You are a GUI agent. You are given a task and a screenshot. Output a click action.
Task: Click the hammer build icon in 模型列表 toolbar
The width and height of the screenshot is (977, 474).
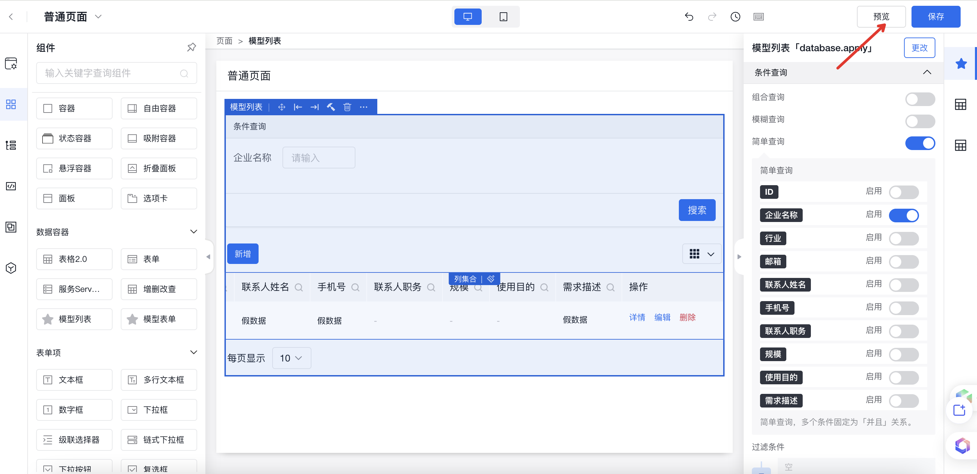point(331,107)
